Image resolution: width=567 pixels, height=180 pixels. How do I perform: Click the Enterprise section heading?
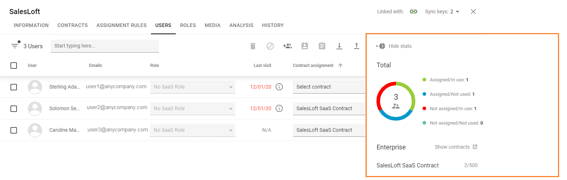[391, 147]
